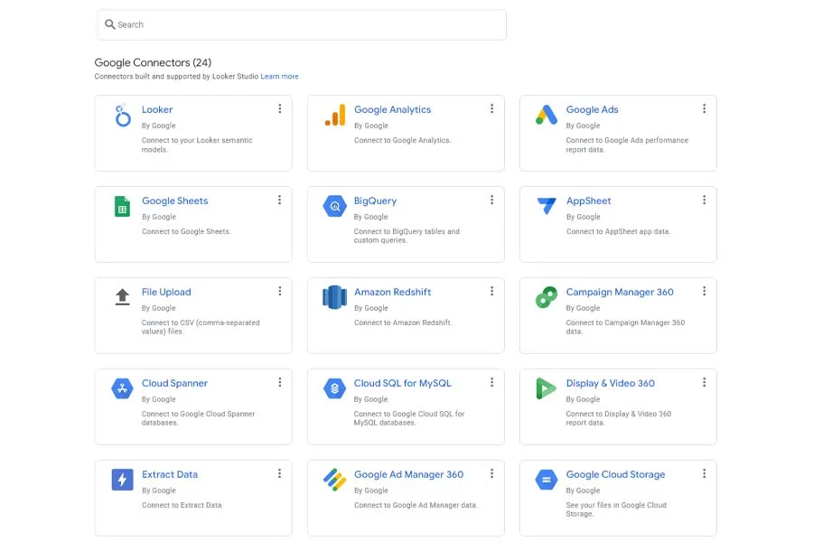Click "See your files in Google Cloud Storage" text
Image resolution: width=813 pixels, height=542 pixels.
tap(616, 509)
